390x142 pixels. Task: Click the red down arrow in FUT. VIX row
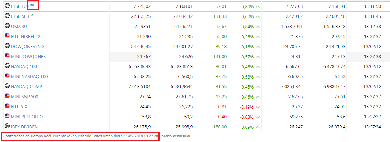click(x=257, y=107)
